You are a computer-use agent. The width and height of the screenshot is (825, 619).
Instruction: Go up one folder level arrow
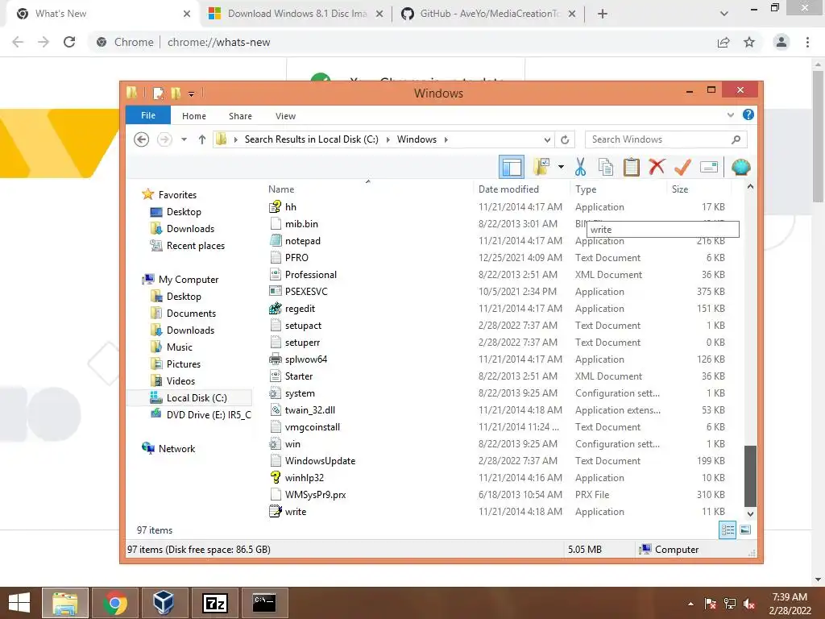click(x=202, y=139)
